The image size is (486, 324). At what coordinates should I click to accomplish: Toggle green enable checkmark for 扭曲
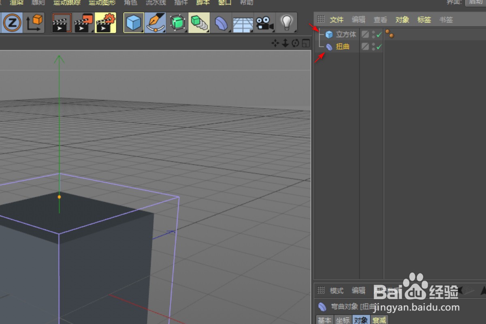tap(379, 47)
